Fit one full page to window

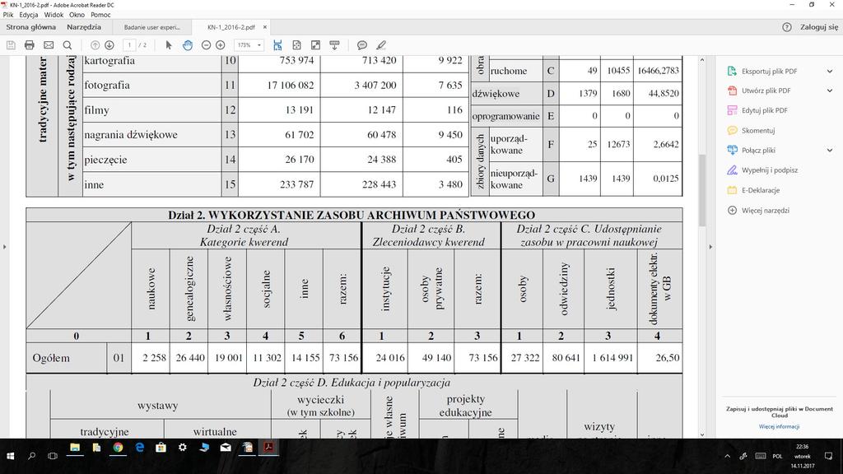pyautogui.click(x=296, y=45)
